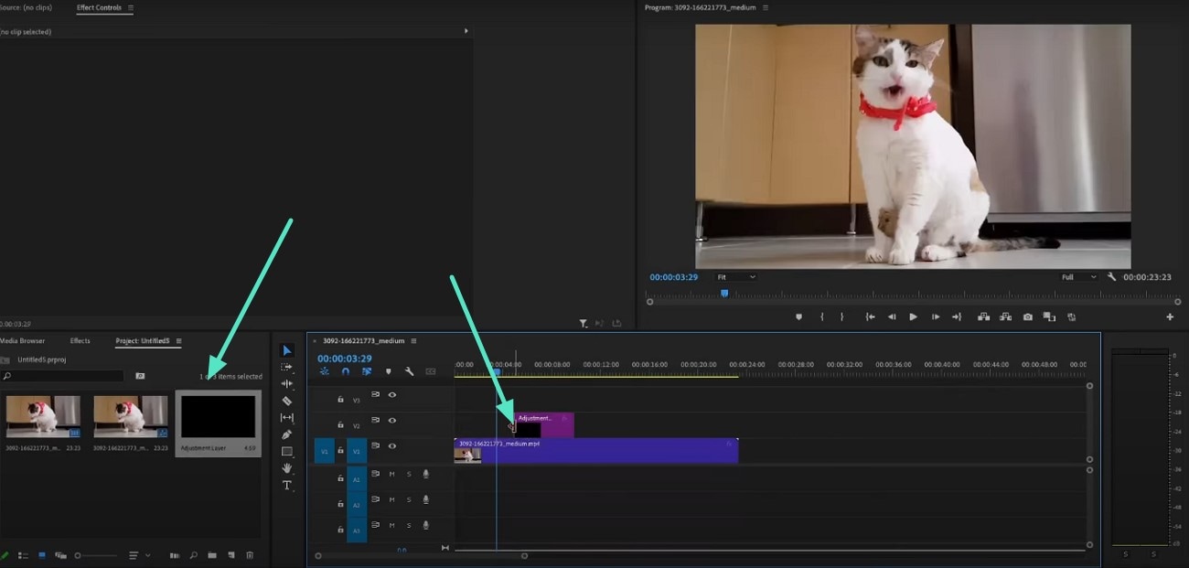The height and width of the screenshot is (568, 1189).
Task: Select the Track Select Forward tool
Action: [x=286, y=365]
